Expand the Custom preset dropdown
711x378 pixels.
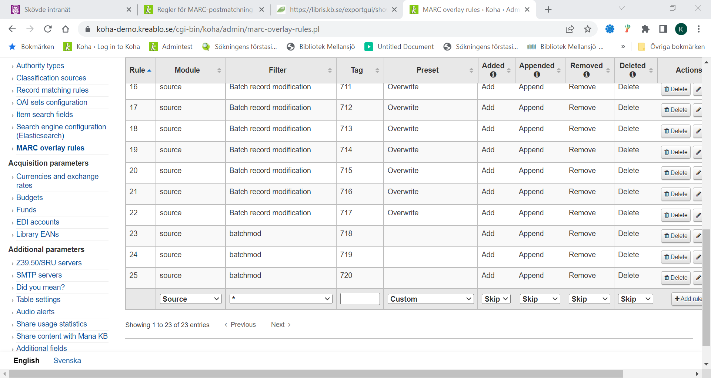click(x=430, y=299)
